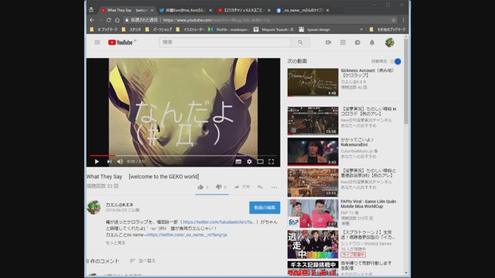The height and width of the screenshot is (278, 495).
Task: Skip to the next video
Action: tap(109, 161)
